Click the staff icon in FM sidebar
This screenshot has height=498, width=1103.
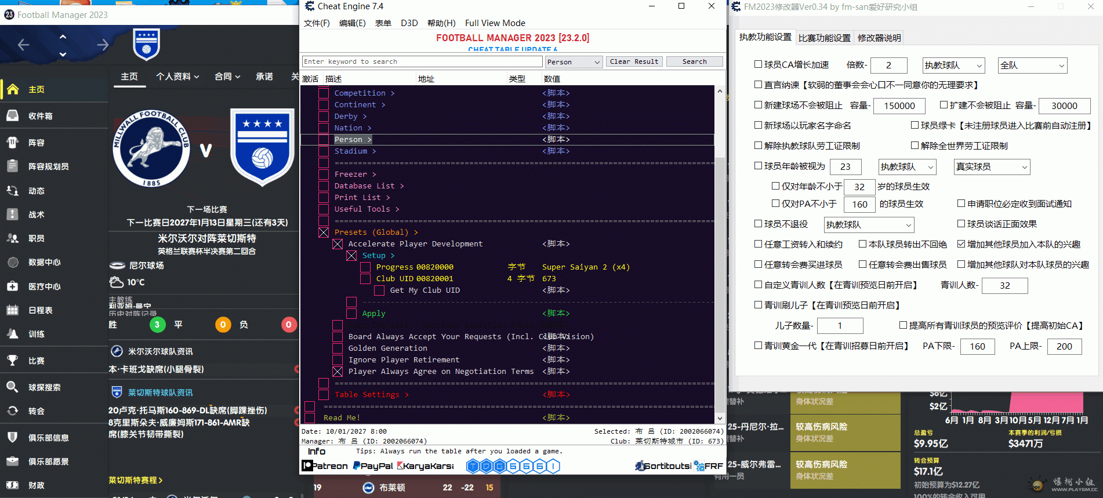tap(13, 238)
